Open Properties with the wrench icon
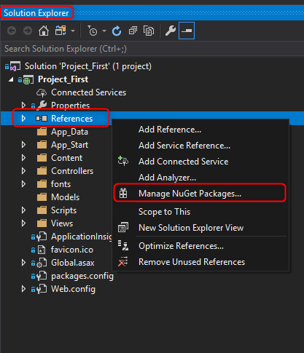The image size is (304, 353). [x=171, y=31]
